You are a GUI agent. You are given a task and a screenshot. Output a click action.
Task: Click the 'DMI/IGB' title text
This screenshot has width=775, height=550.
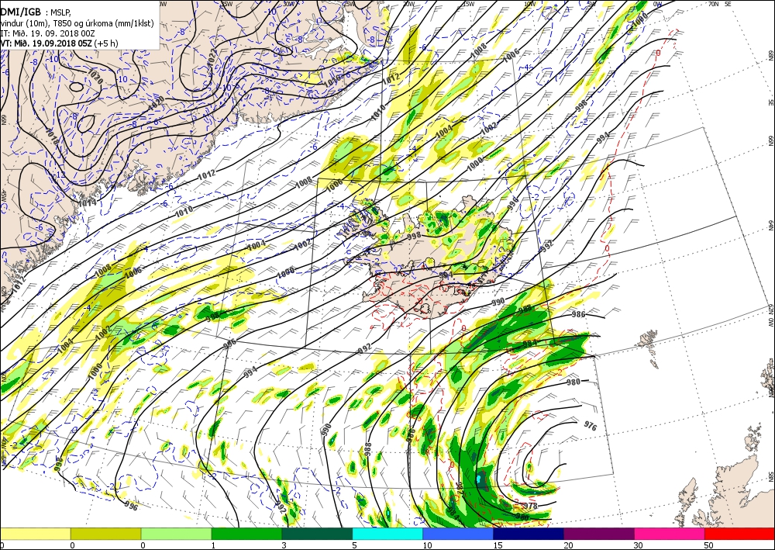click(20, 12)
